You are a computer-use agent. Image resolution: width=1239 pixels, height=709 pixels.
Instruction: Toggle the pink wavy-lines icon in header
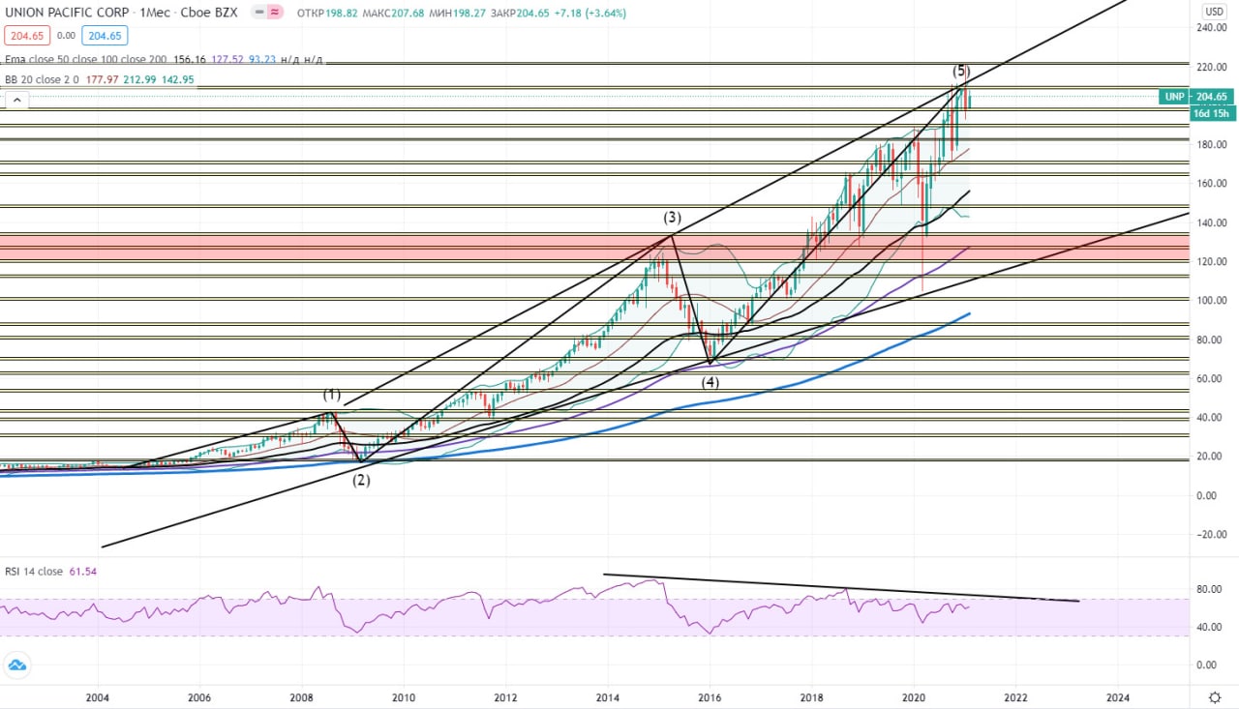[275, 13]
